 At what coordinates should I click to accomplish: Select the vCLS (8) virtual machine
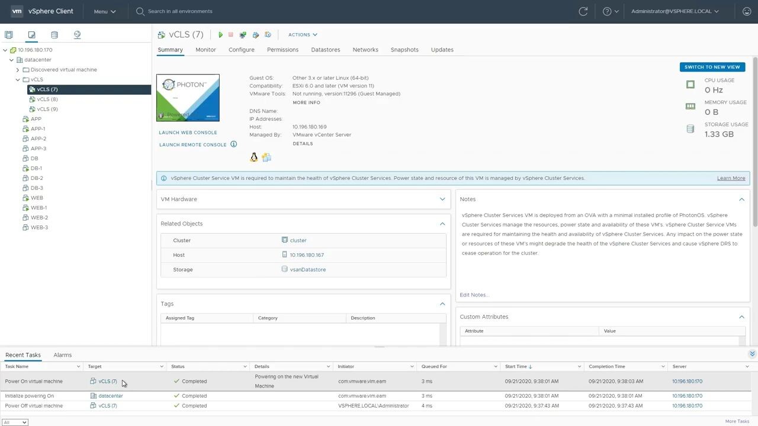(x=47, y=99)
